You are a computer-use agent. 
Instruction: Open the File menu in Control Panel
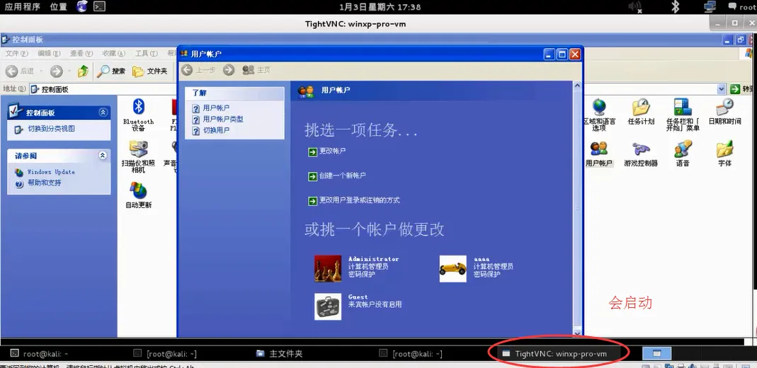point(16,54)
